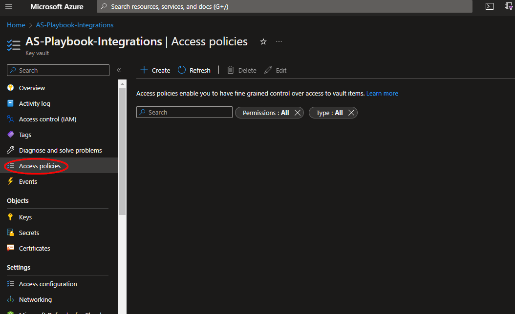Image resolution: width=515 pixels, height=314 pixels.
Task: Click the Diagnose wrench icon
Action: [11, 150]
